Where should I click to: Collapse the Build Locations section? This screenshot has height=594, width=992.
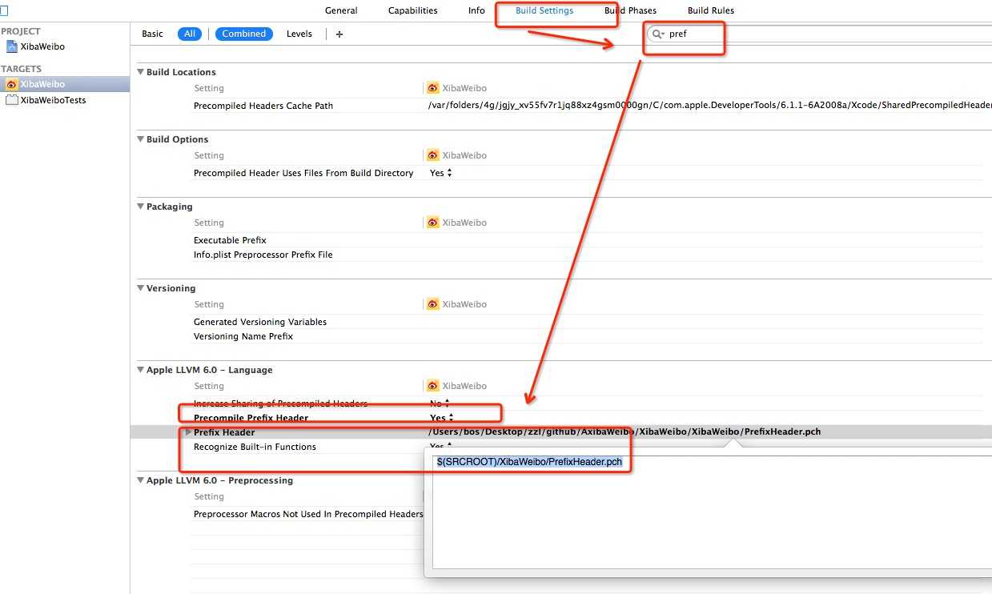[x=141, y=72]
